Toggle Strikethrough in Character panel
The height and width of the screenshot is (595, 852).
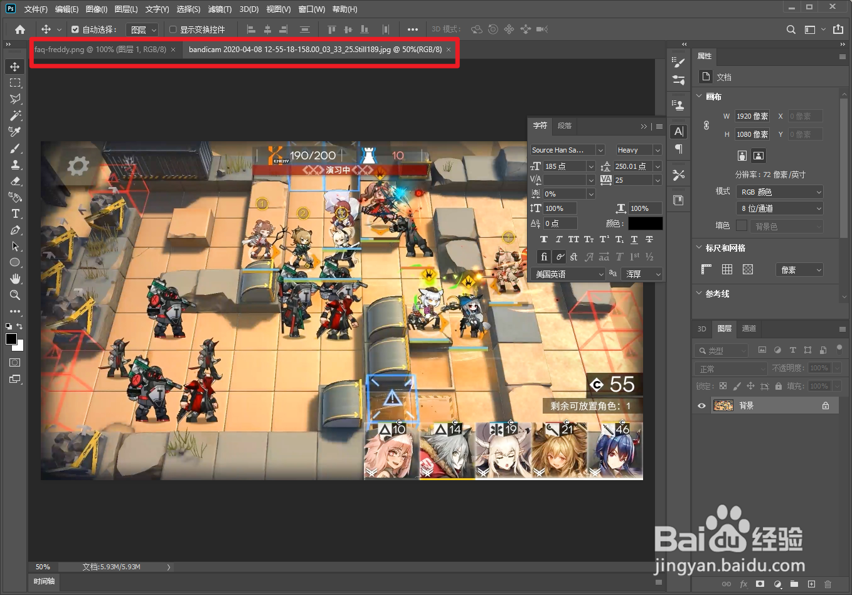click(649, 239)
